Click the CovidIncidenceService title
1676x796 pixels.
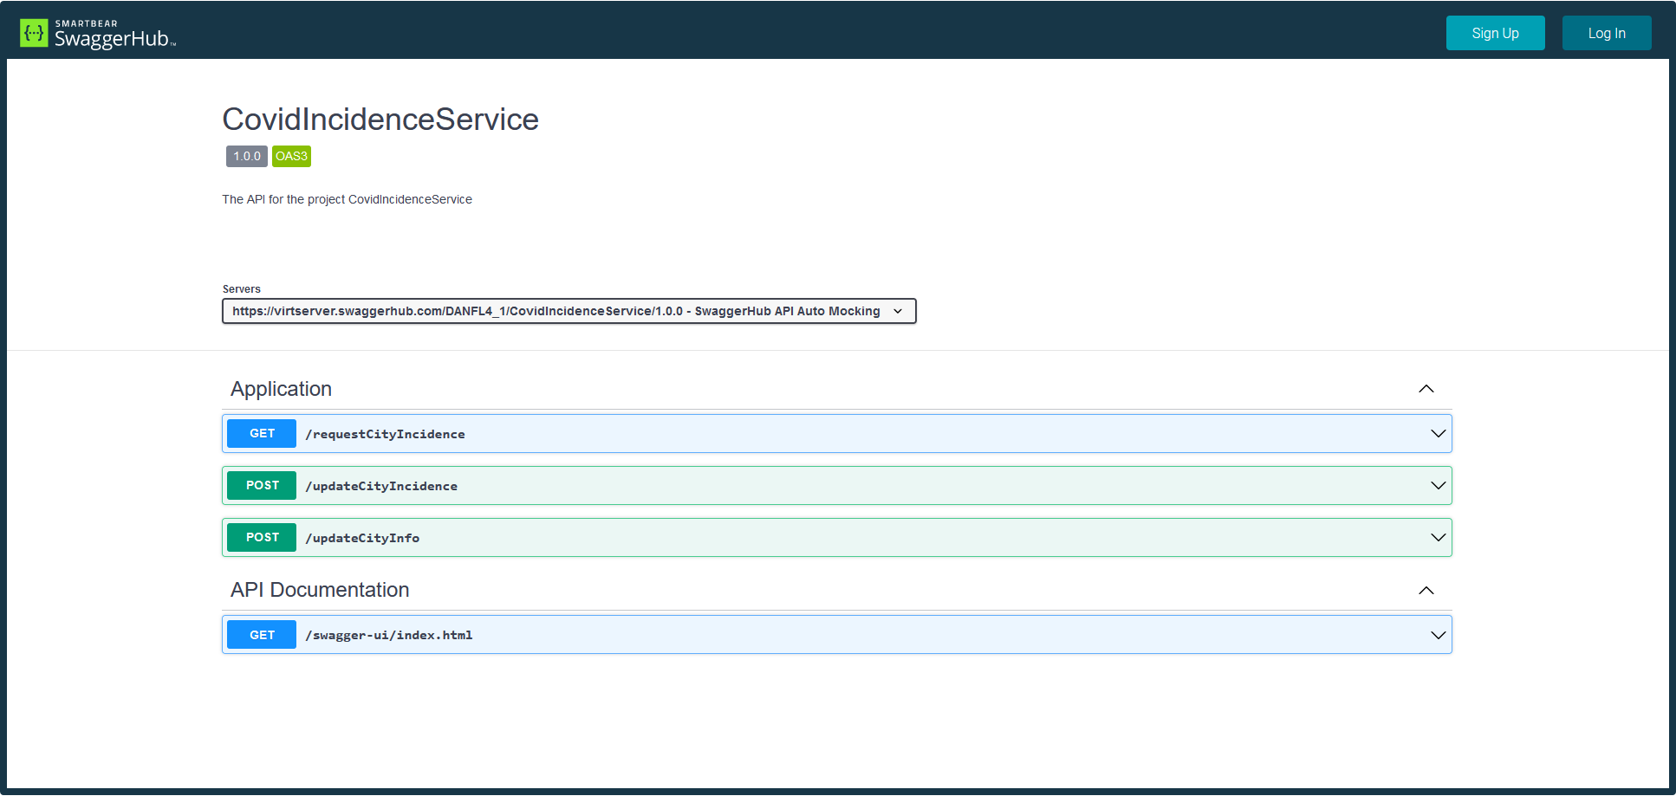tap(380, 120)
